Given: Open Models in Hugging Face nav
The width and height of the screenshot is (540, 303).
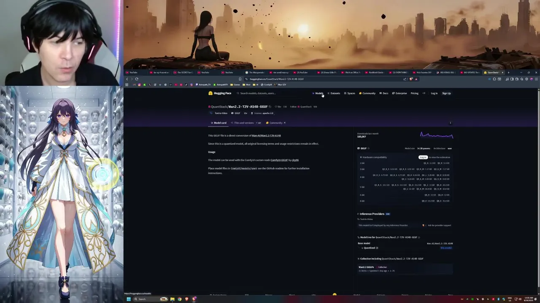Looking at the screenshot, I should (318, 93).
